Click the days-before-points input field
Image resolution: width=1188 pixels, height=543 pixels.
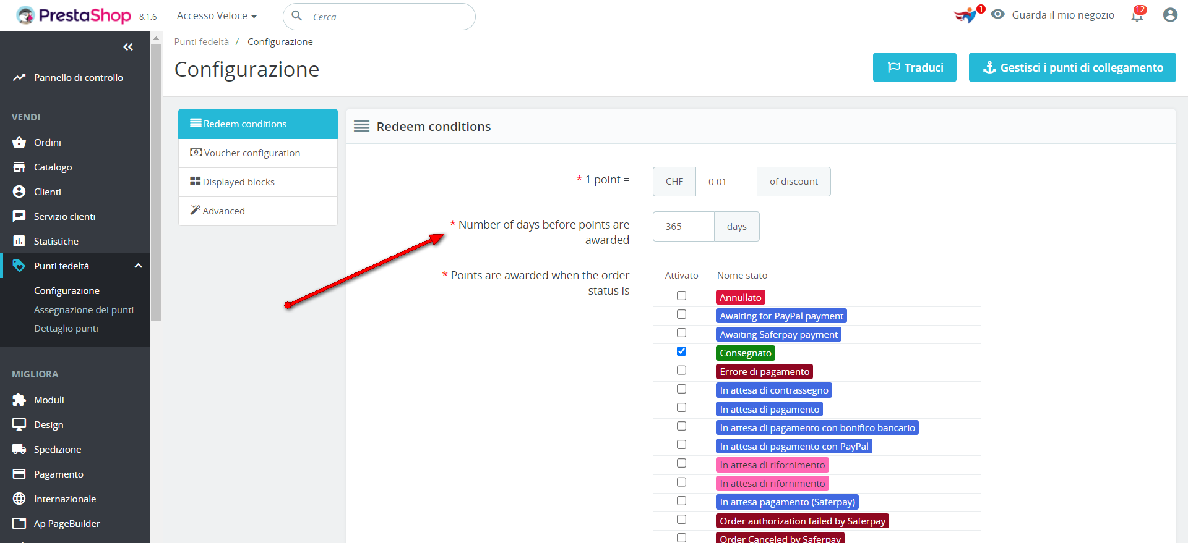click(x=683, y=227)
